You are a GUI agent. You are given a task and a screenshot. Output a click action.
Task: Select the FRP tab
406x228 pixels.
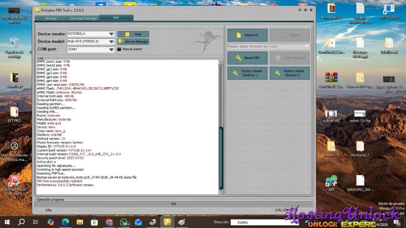116,18
